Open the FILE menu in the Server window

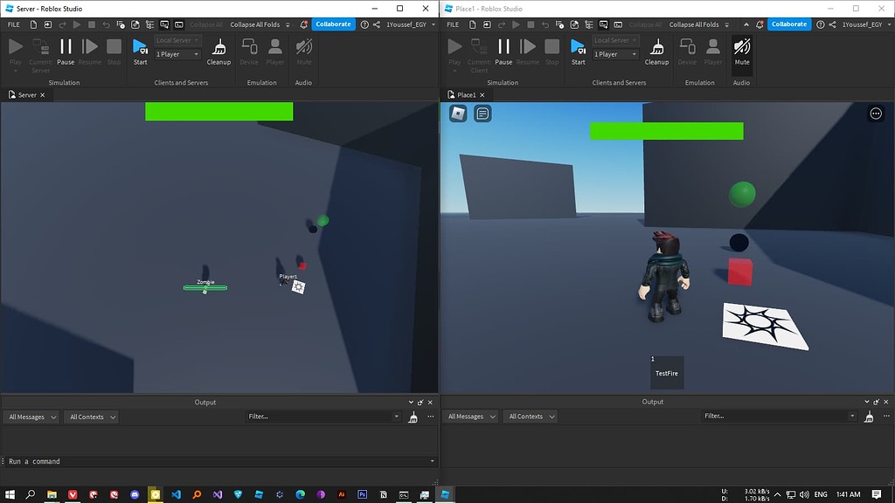click(x=13, y=24)
